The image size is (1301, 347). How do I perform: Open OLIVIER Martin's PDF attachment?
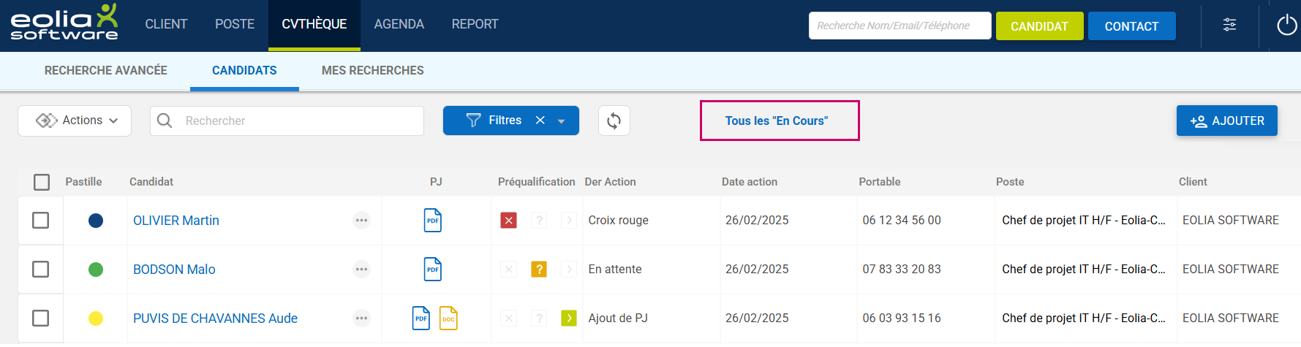[x=433, y=220]
